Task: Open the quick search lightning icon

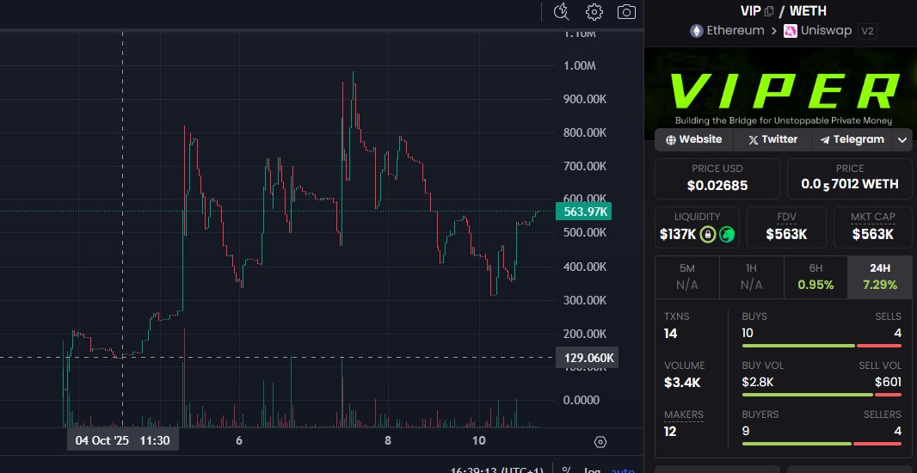Action: pos(562,11)
